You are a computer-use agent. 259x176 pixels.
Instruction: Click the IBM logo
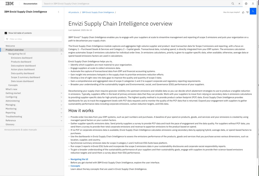point(9,4)
